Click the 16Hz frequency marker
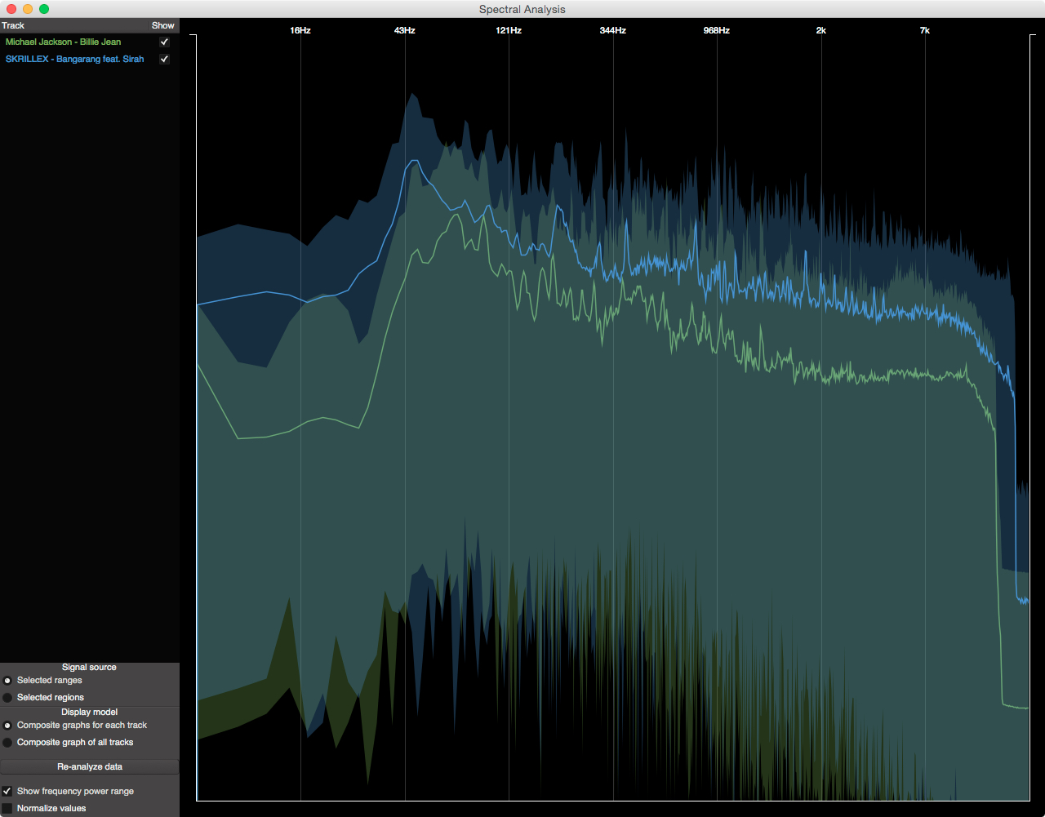 tap(300, 30)
